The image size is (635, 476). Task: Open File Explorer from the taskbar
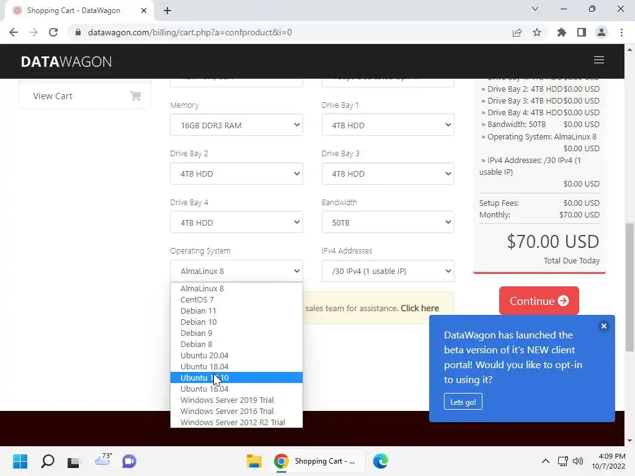pos(254,461)
